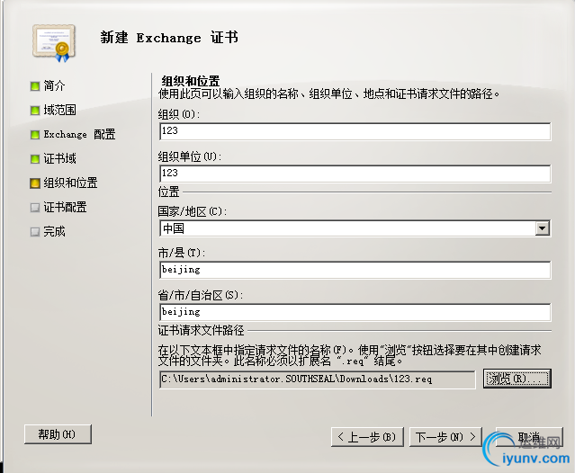
Task: Click the green square beside Exchange 配置
Action: (35, 135)
